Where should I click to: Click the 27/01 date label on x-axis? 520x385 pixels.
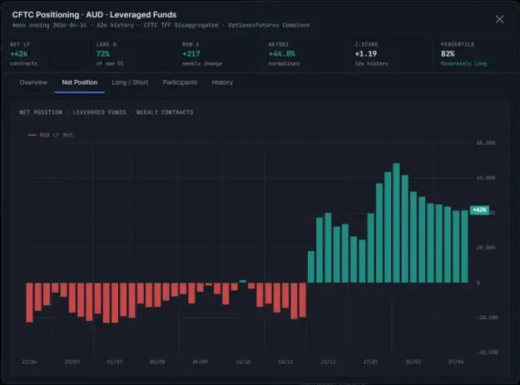click(x=370, y=362)
